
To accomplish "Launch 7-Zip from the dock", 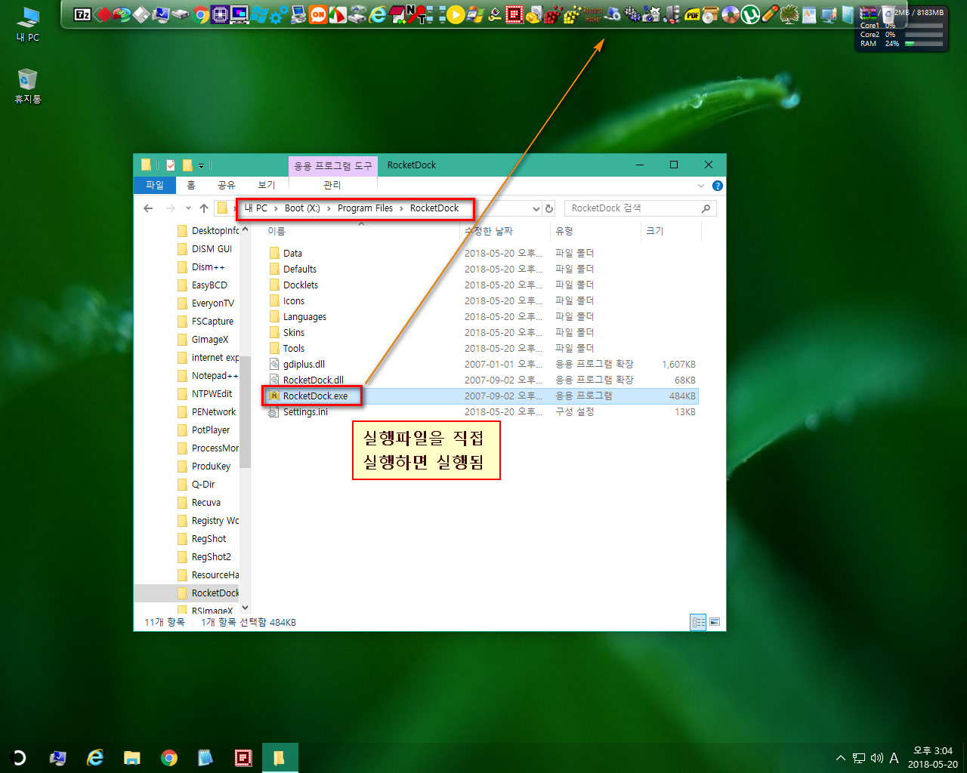I will pyautogui.click(x=82, y=14).
